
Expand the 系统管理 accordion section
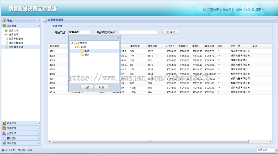[38, 143]
